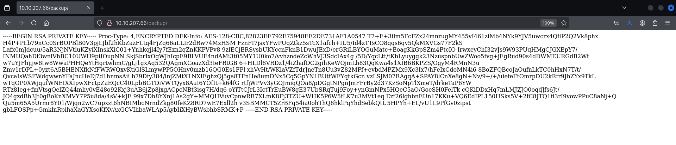This screenshot has width=676, height=145.
Task: Go back one page
Action: [x=8, y=23]
